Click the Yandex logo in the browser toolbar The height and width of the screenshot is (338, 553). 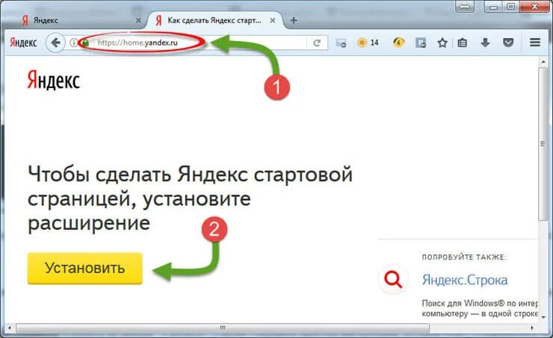click(x=23, y=43)
